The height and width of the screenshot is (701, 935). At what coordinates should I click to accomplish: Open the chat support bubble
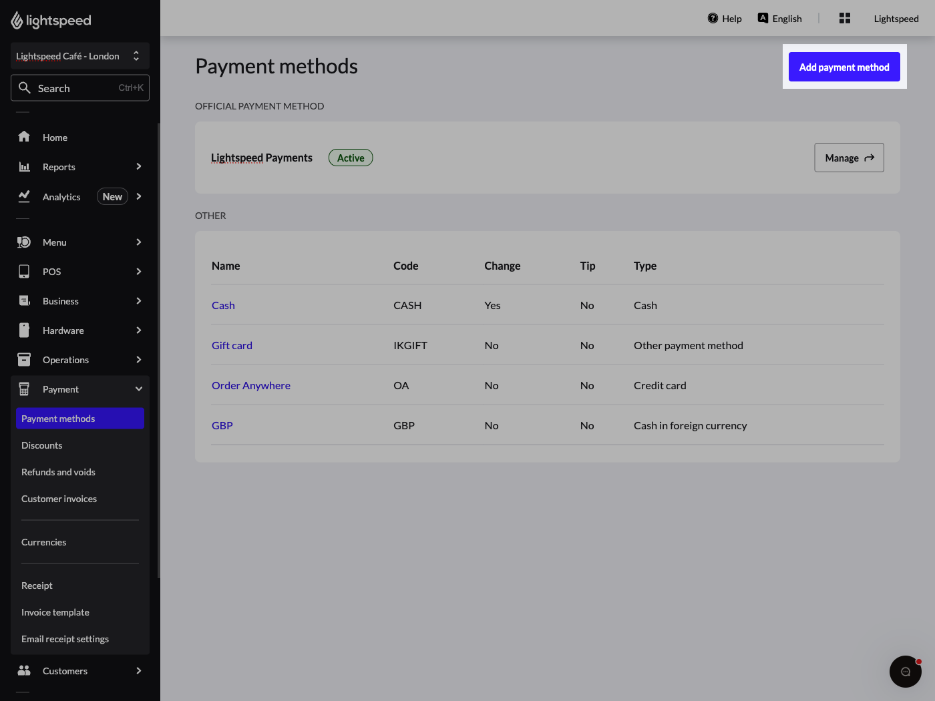[906, 672]
